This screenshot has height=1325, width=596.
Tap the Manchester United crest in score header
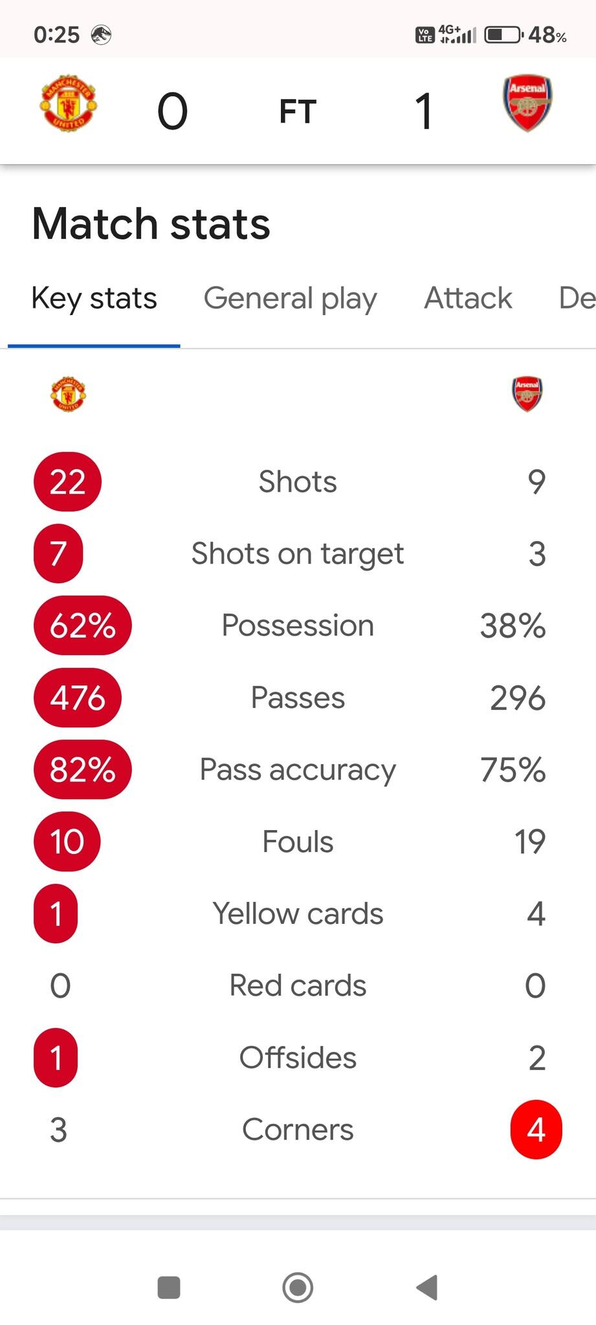68,104
